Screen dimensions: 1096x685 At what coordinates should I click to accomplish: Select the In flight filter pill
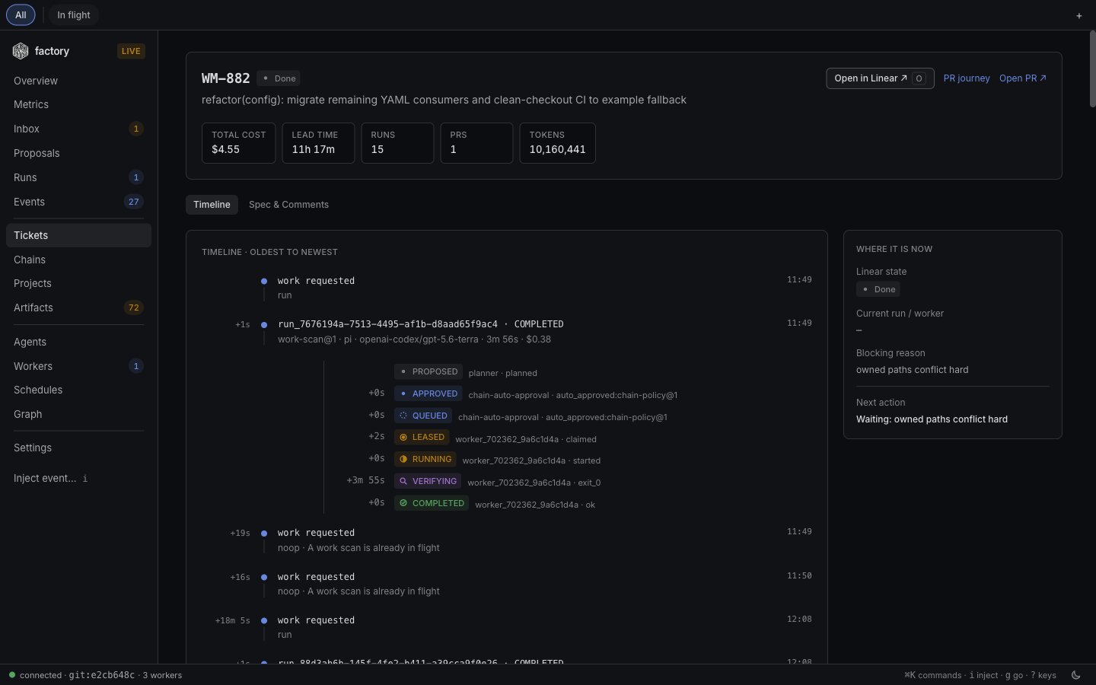click(x=74, y=15)
